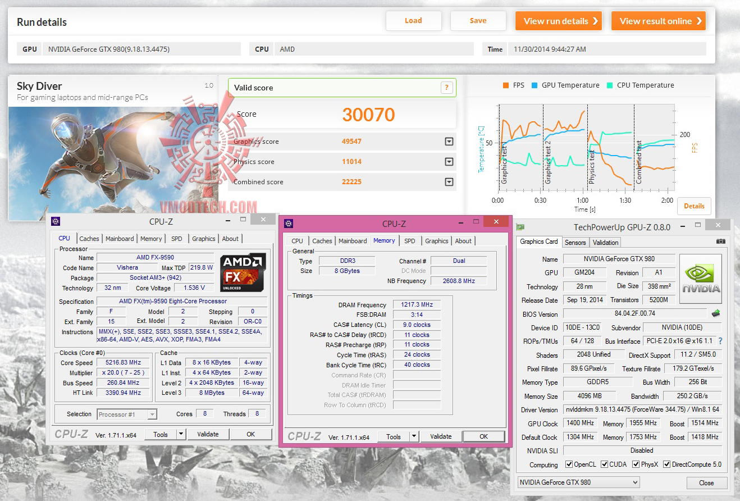This screenshot has width=740, height=501.
Task: Open Mainboard tab in the CPU tab CPU-Z window
Action: click(120, 239)
